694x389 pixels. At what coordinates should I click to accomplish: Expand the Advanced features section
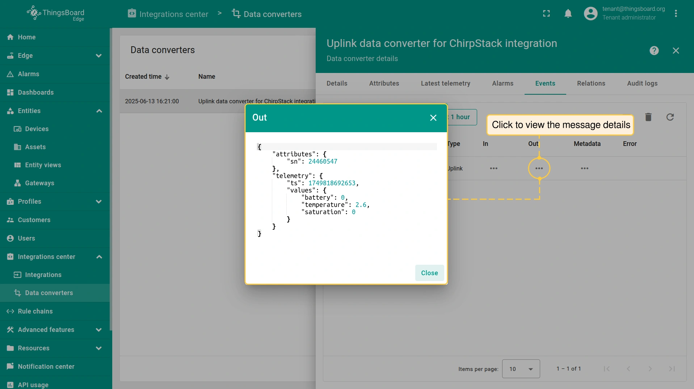pyautogui.click(x=98, y=330)
